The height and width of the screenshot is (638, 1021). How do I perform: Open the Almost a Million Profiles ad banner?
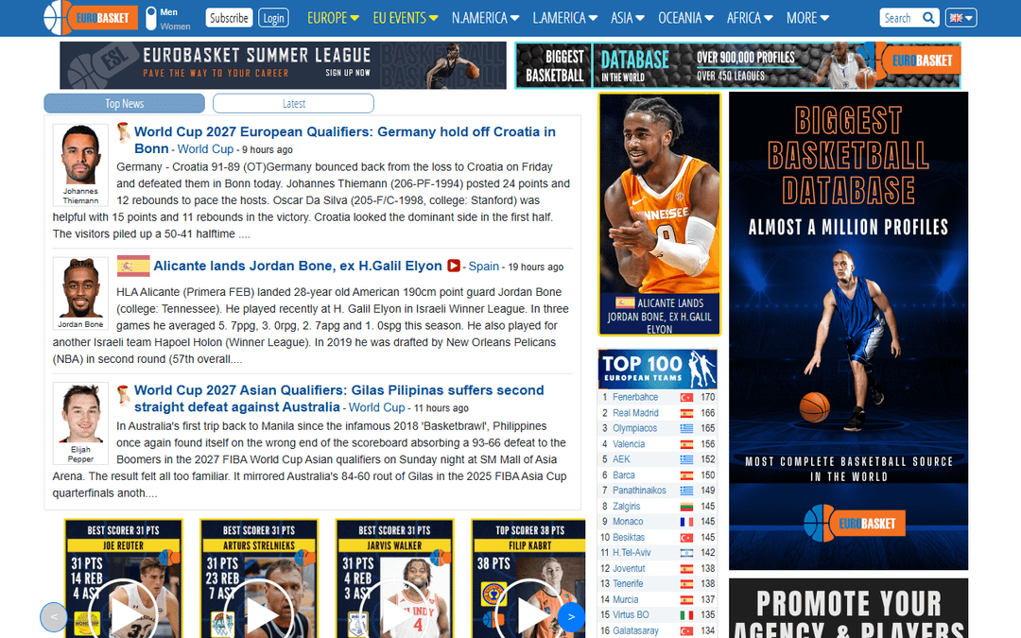pos(848,331)
